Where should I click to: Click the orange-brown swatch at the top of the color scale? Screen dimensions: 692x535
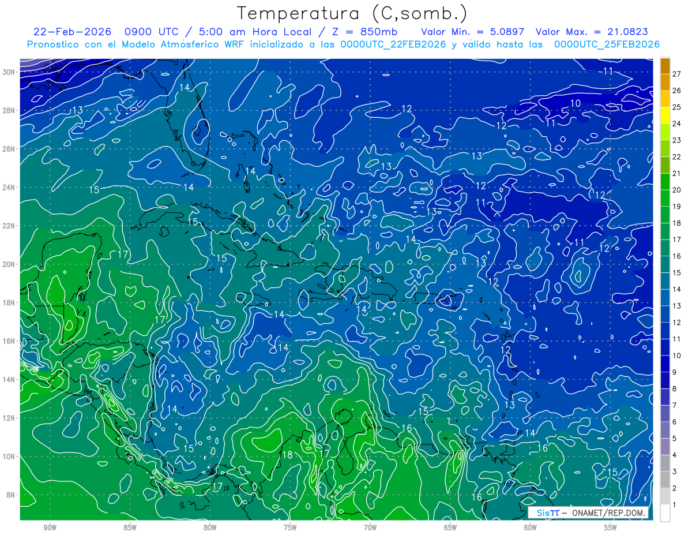665,66
